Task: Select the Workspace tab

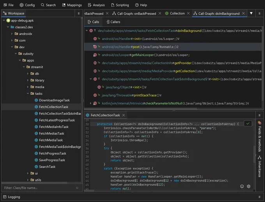Action: coord(14,13)
